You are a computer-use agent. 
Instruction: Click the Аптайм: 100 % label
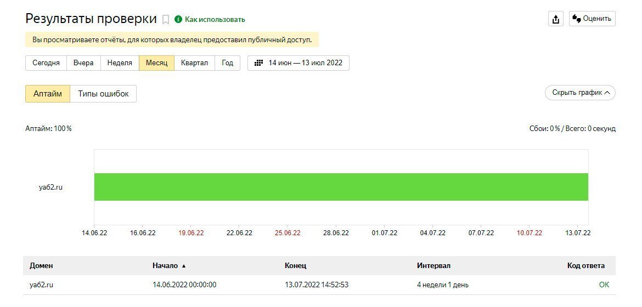point(48,128)
